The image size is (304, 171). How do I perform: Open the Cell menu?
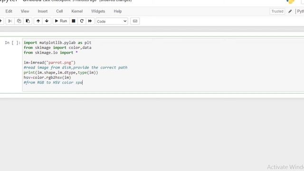(x=59, y=11)
